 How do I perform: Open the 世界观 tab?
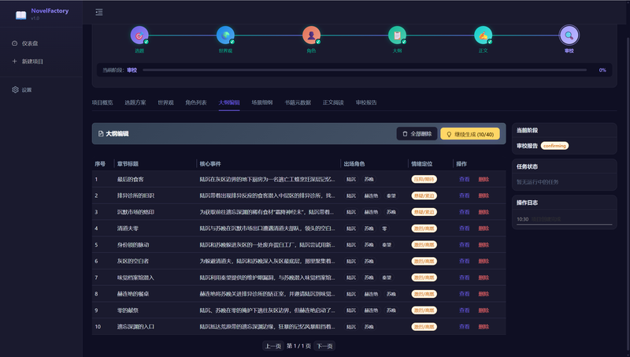coord(165,102)
